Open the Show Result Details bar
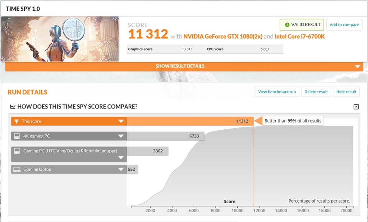This screenshot has height=222, width=368. 184,66
